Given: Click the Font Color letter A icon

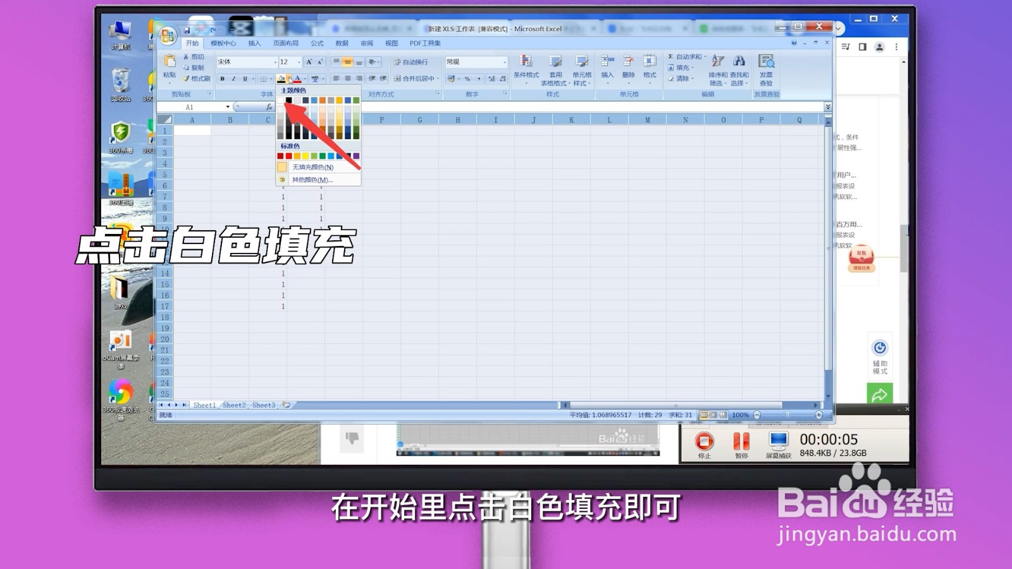Looking at the screenshot, I should click(x=297, y=79).
